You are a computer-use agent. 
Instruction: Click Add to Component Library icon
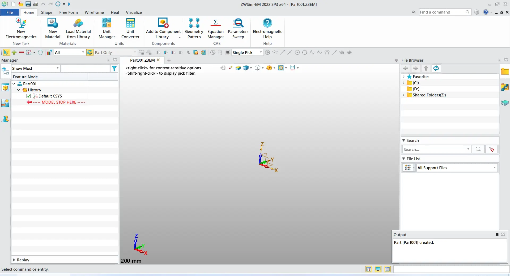point(163,23)
